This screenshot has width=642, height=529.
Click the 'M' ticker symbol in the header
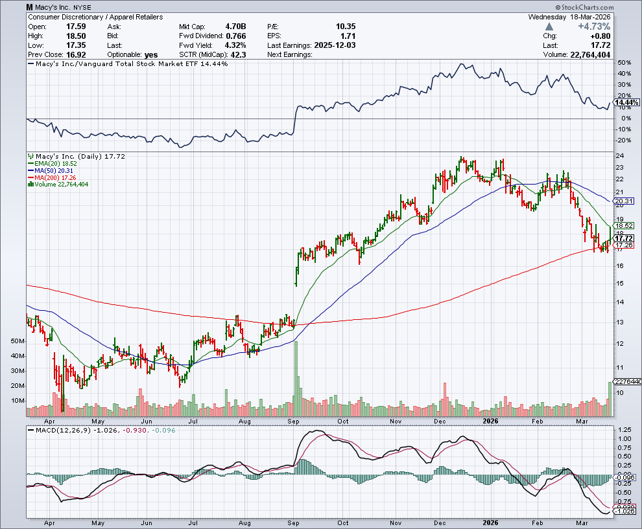pos(29,7)
